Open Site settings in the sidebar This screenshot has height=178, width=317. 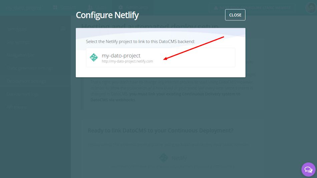(x=18, y=42)
